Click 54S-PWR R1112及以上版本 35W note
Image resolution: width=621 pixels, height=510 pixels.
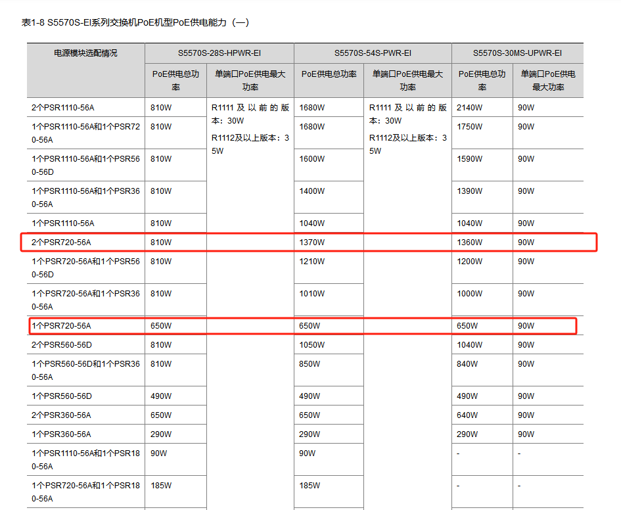(x=408, y=144)
